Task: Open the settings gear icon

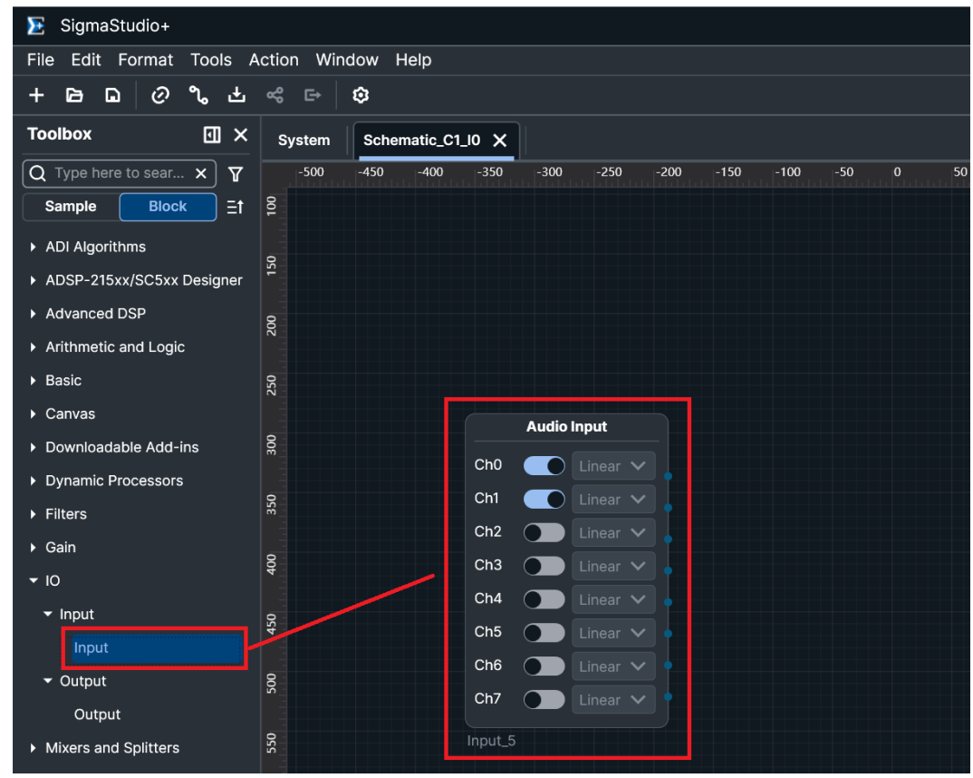Action: tap(361, 95)
